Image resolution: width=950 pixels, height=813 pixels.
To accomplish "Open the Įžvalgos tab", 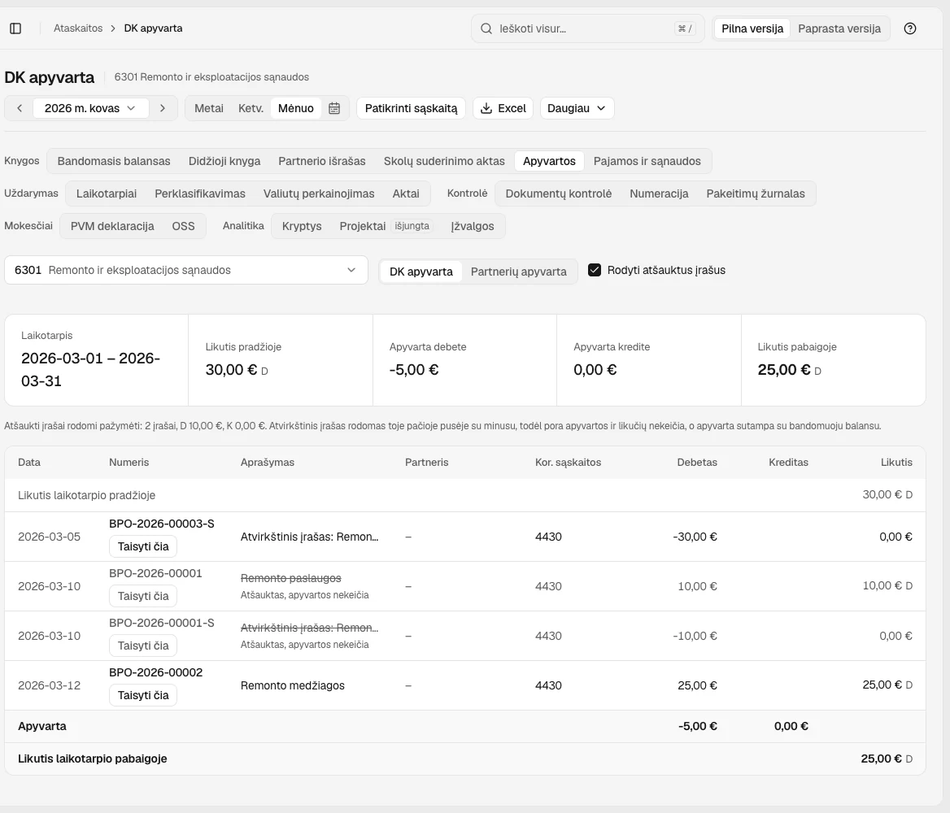I will [473, 227].
